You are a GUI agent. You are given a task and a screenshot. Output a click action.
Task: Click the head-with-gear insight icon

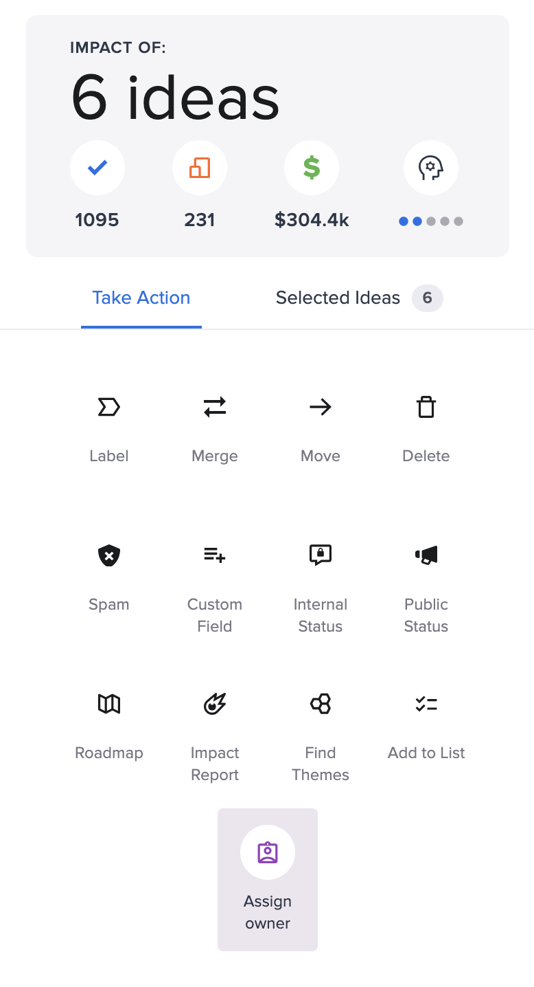click(x=431, y=168)
